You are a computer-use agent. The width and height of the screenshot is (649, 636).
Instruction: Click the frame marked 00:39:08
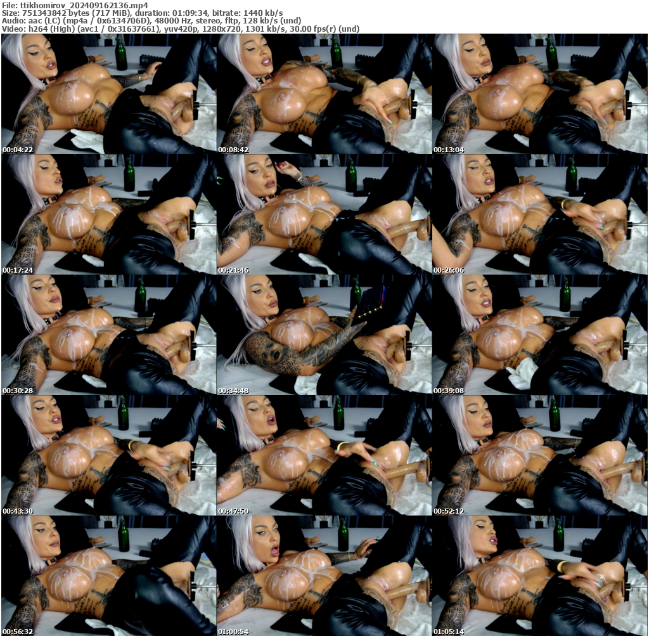click(539, 335)
